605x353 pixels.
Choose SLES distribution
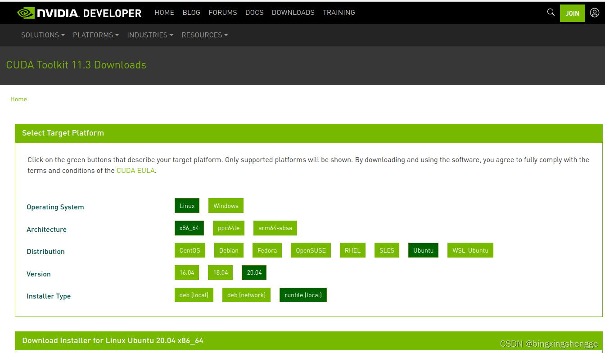click(x=387, y=250)
